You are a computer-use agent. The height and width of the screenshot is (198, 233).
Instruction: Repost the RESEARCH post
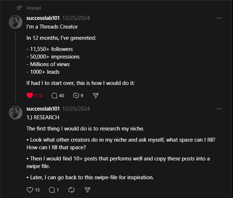click(x=71, y=190)
